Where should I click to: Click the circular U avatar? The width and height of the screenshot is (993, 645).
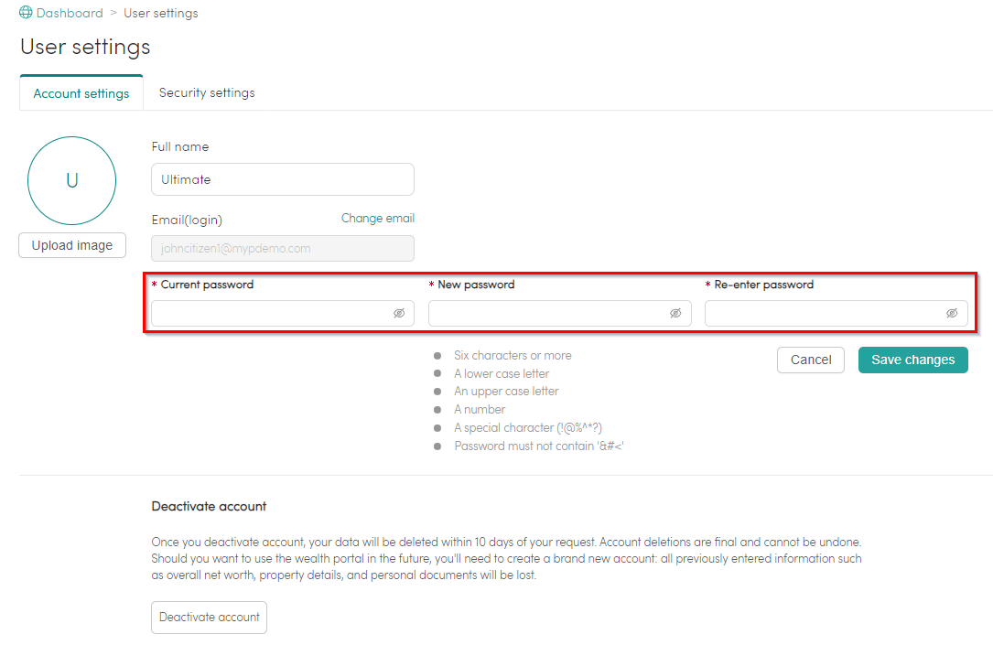[71, 180]
